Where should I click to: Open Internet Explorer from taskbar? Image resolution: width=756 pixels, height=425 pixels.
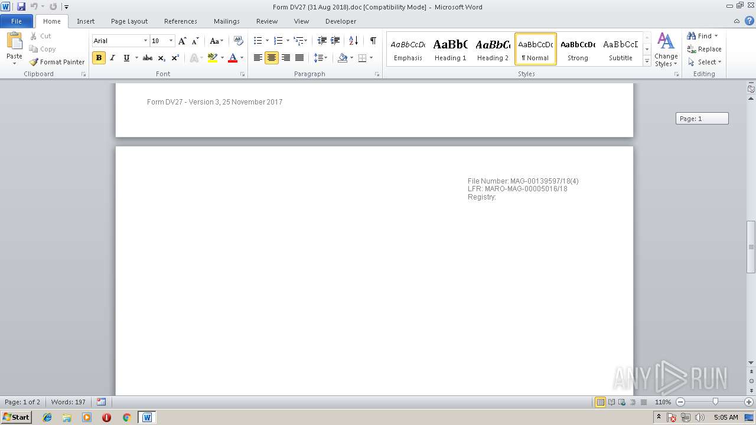(47, 417)
